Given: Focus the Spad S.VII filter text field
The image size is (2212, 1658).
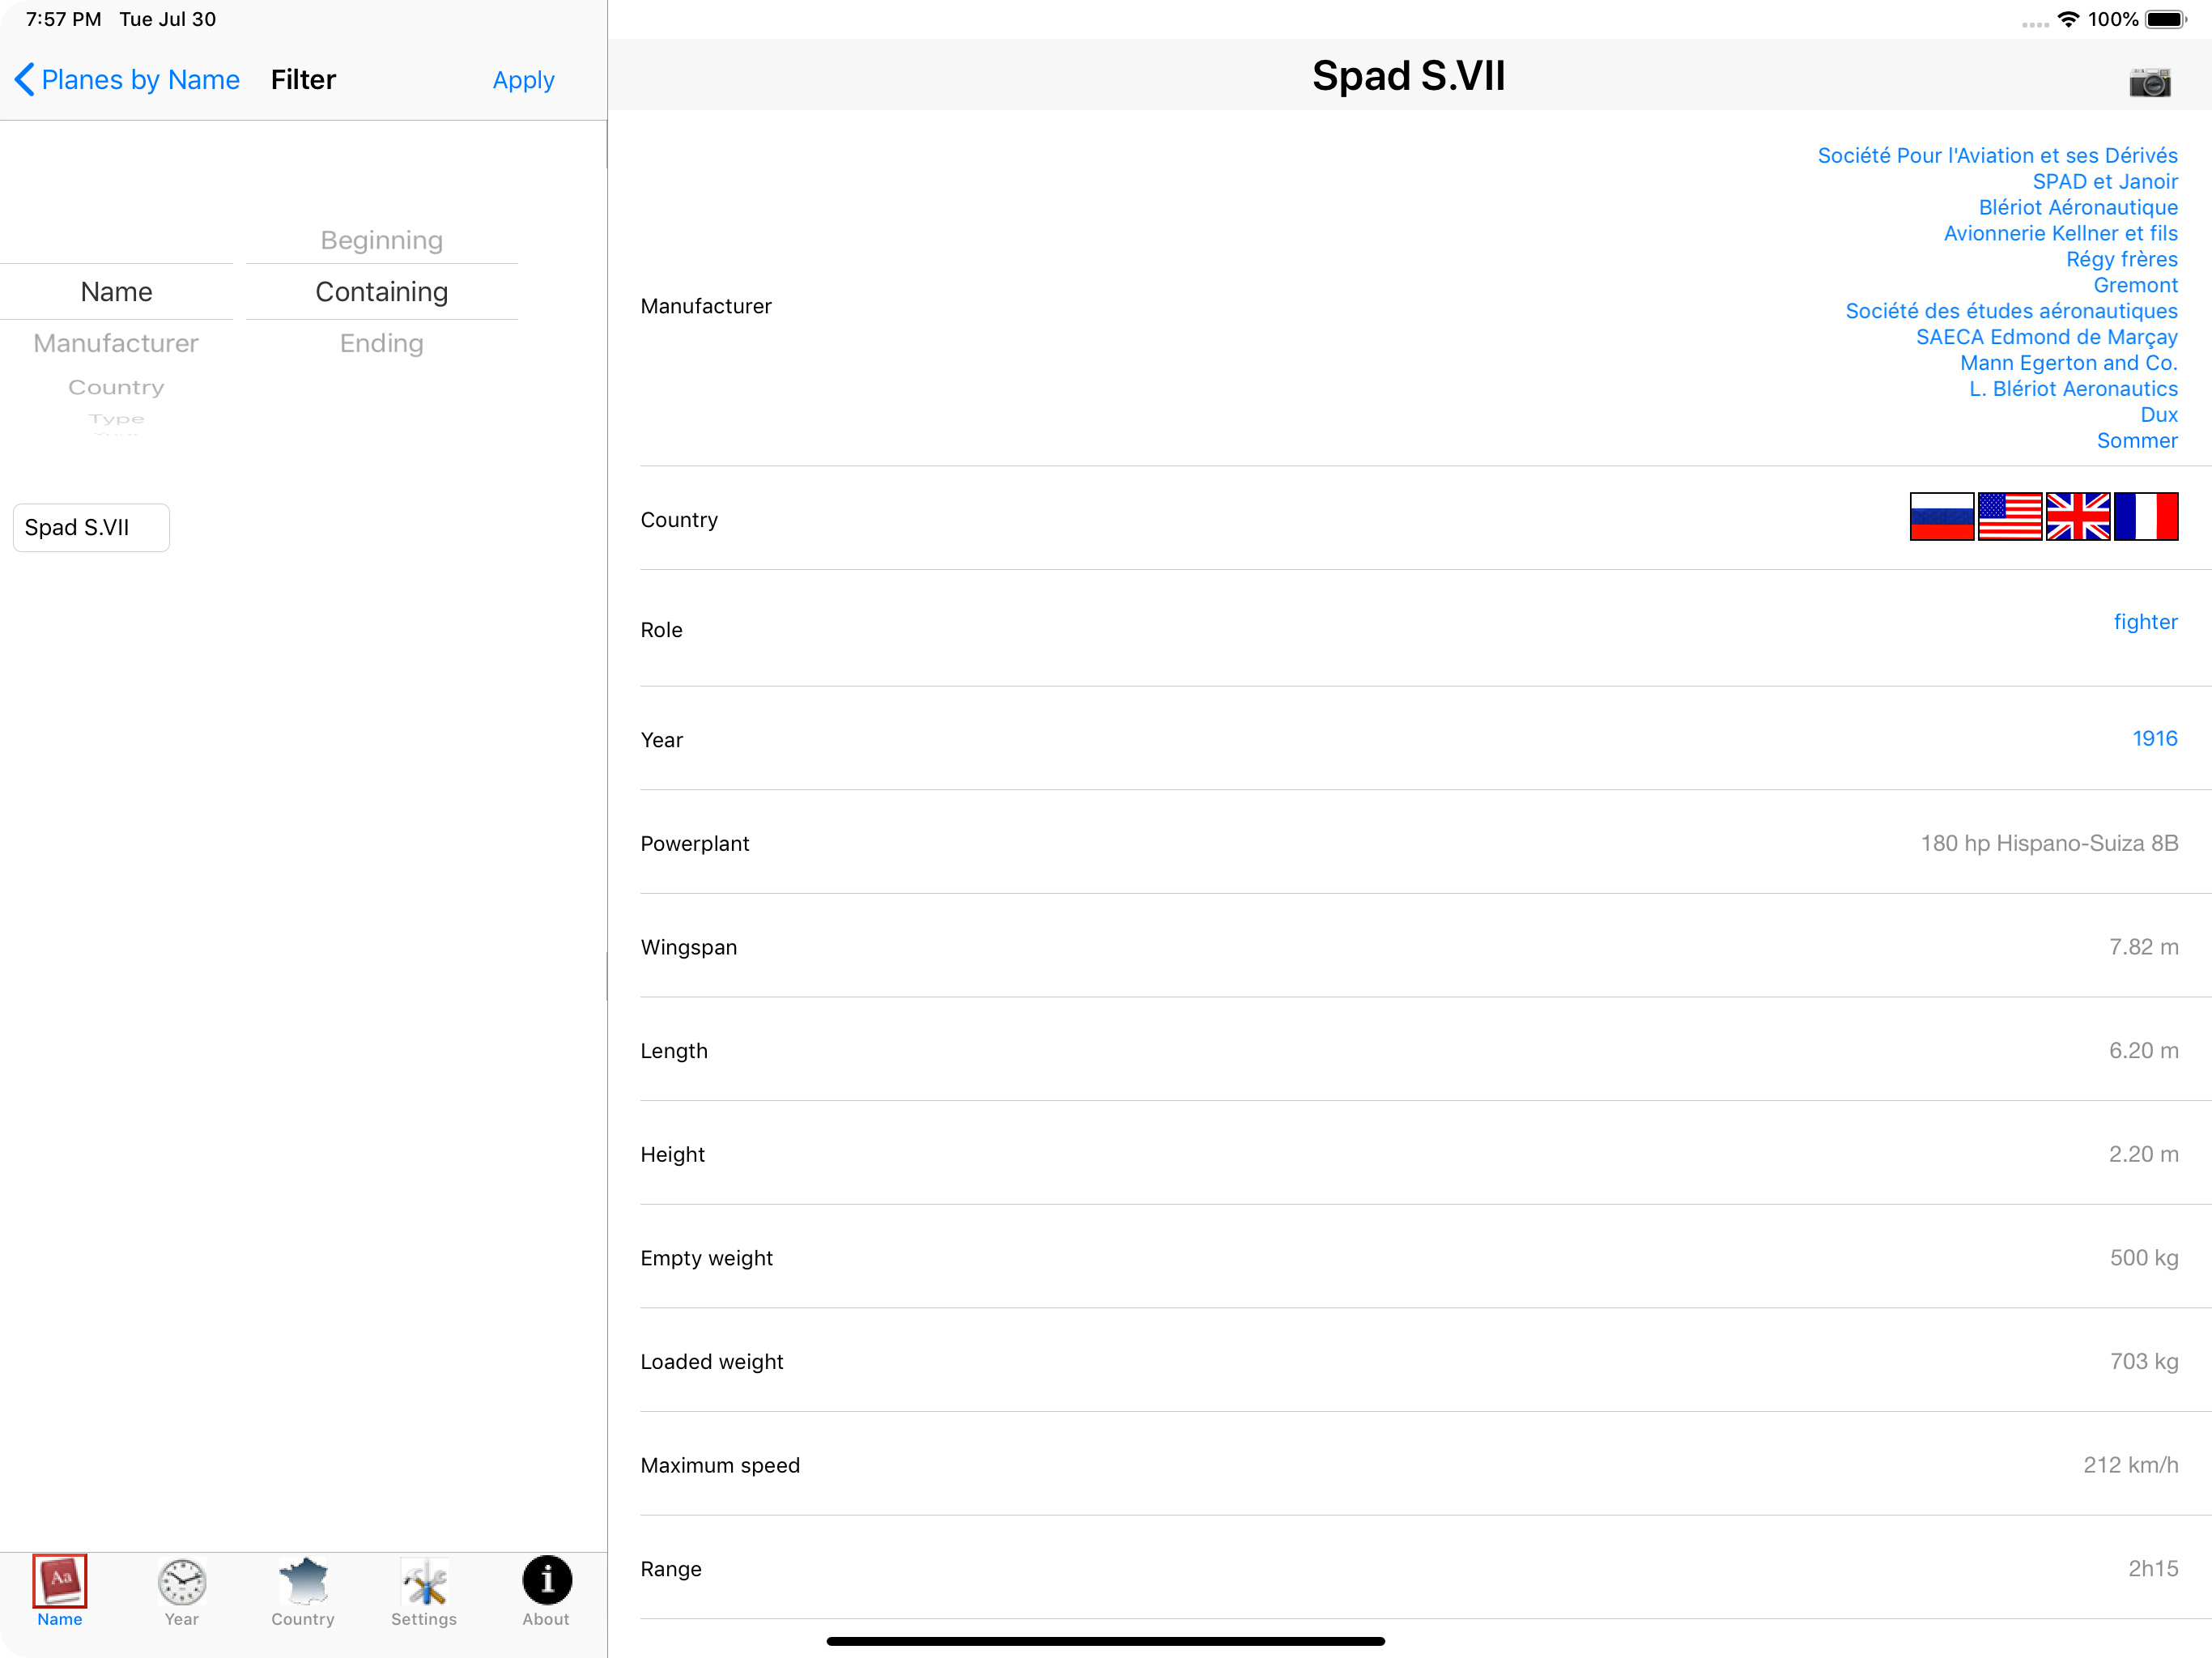Looking at the screenshot, I should click(91, 527).
